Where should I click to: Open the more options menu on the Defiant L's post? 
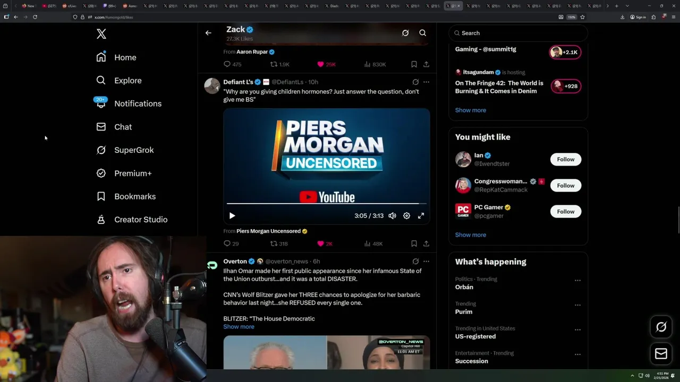[x=426, y=82]
